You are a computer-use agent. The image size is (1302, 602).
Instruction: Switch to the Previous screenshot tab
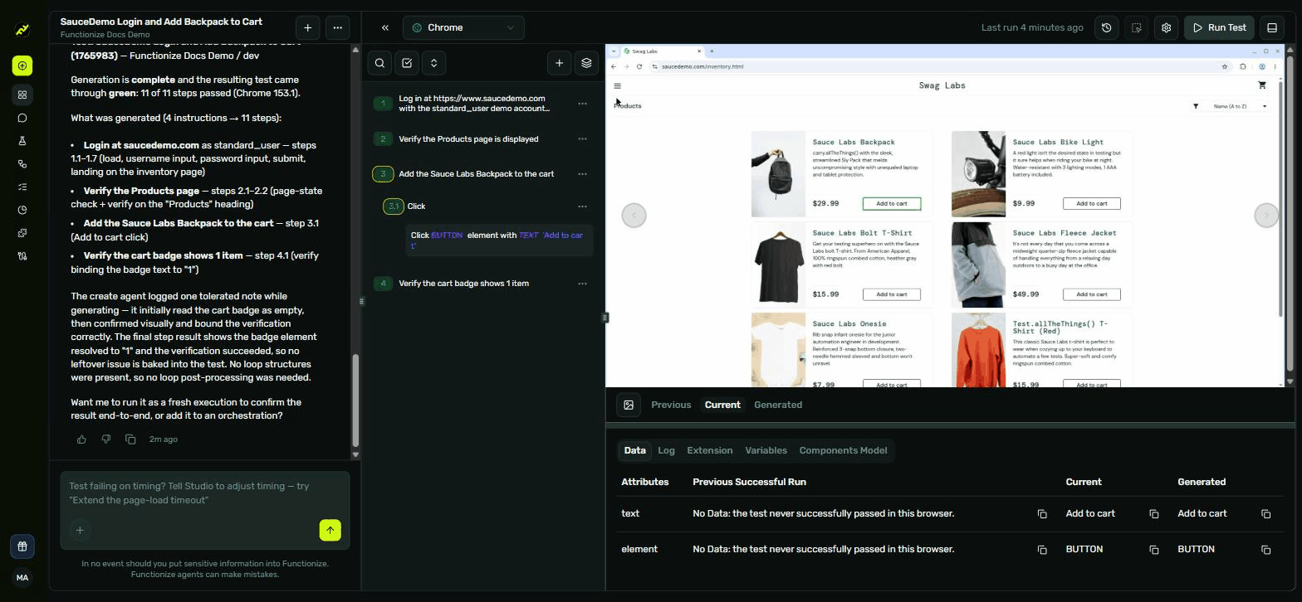671,405
